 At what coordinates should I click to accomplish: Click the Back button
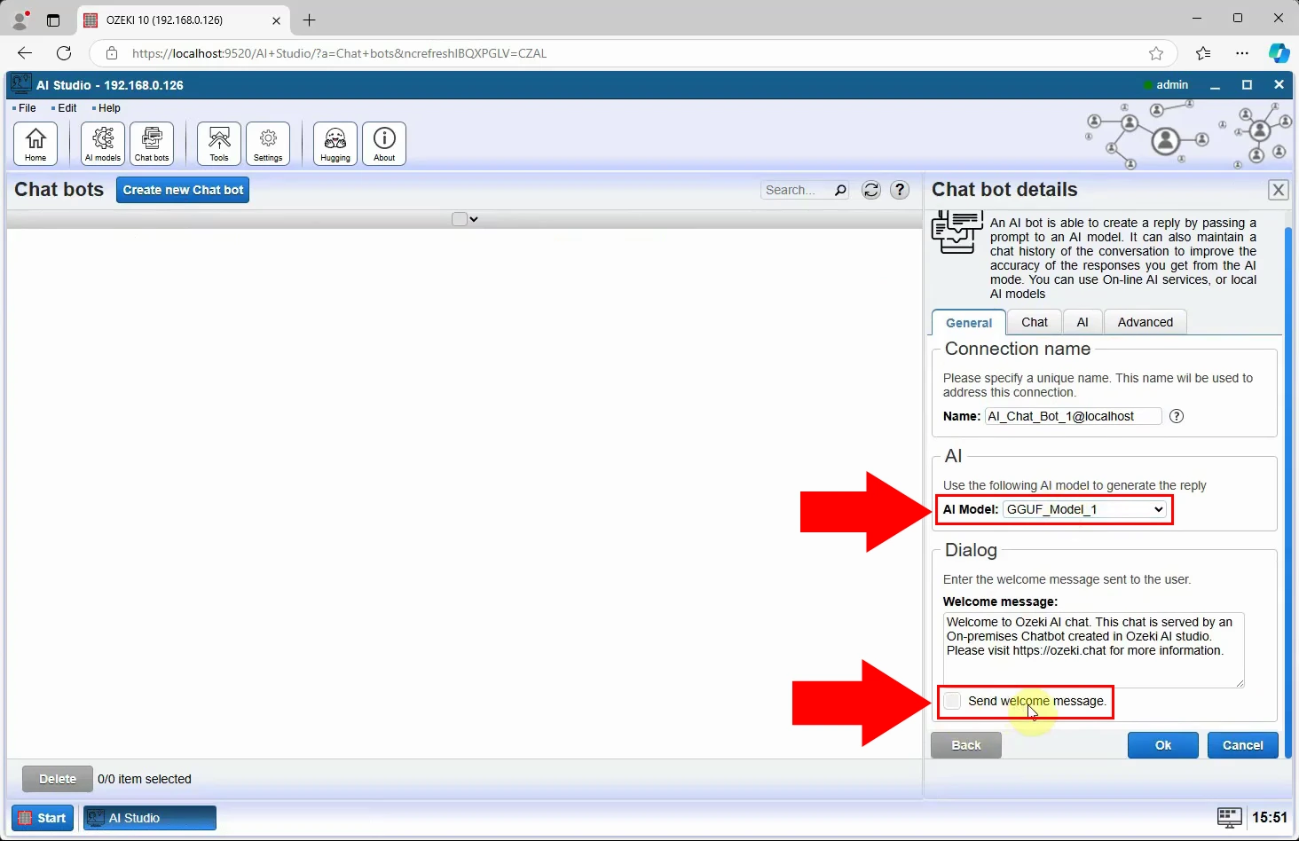click(x=966, y=745)
